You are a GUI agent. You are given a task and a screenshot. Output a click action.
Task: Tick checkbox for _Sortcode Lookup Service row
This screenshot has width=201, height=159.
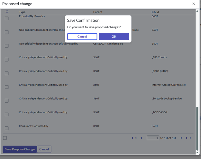click(7, 101)
